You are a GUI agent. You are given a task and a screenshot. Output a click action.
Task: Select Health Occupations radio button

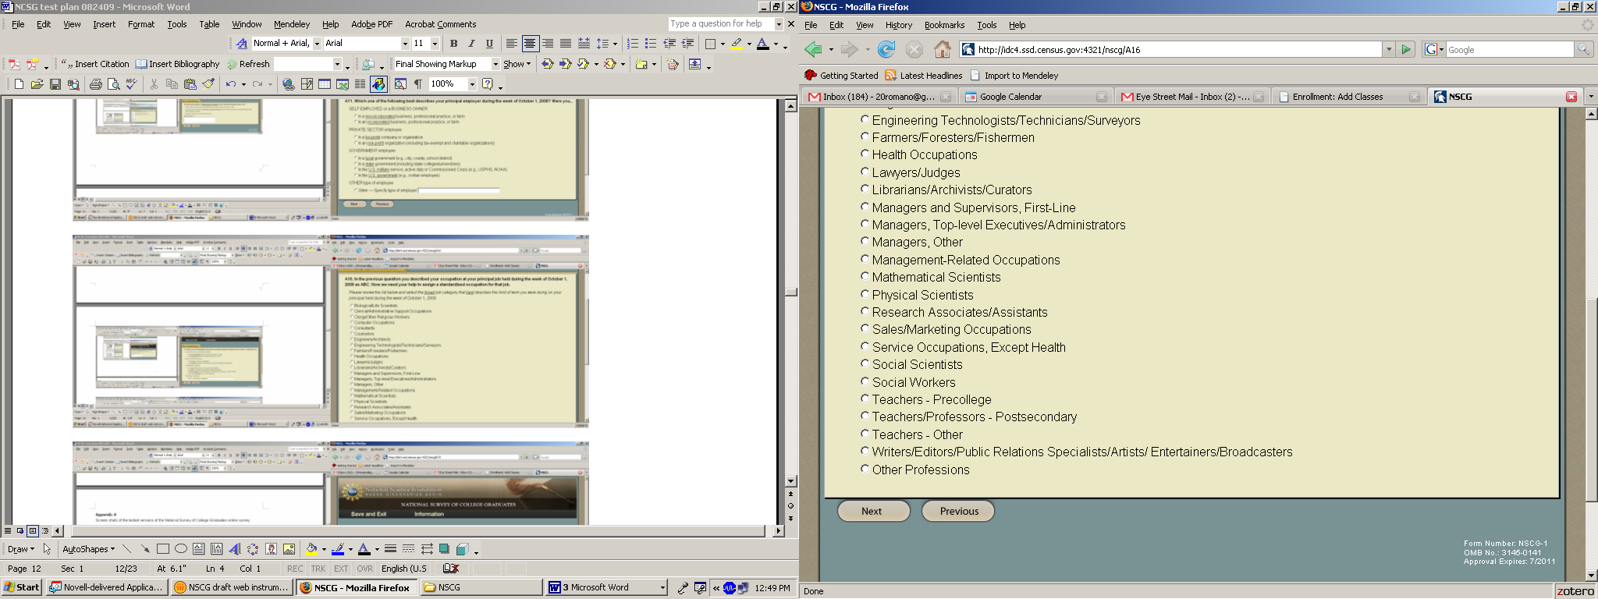865,154
